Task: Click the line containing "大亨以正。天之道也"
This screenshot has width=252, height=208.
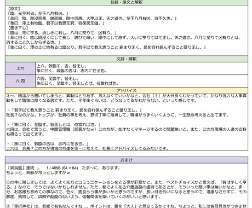Action: tap(92, 19)
